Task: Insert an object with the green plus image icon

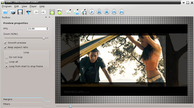Action: [x=52, y=12]
